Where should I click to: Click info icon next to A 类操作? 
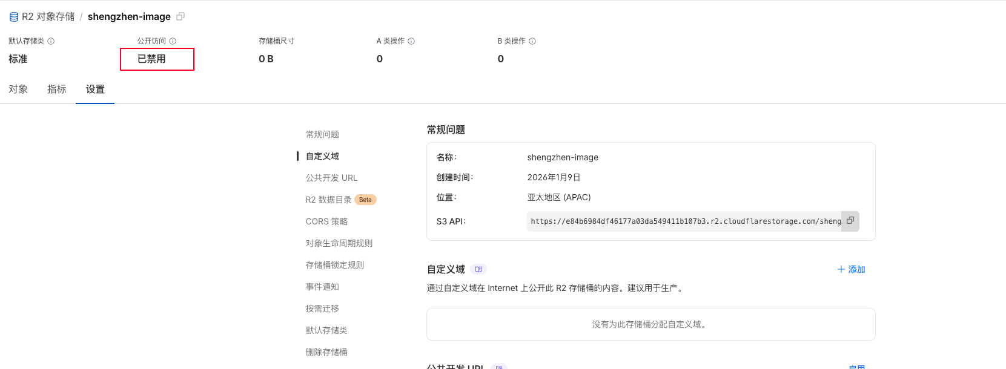(411, 41)
